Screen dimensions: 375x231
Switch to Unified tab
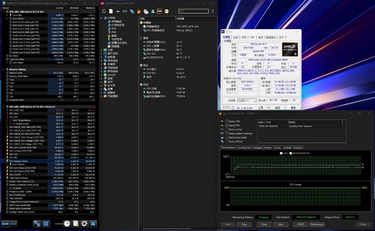[287, 148]
